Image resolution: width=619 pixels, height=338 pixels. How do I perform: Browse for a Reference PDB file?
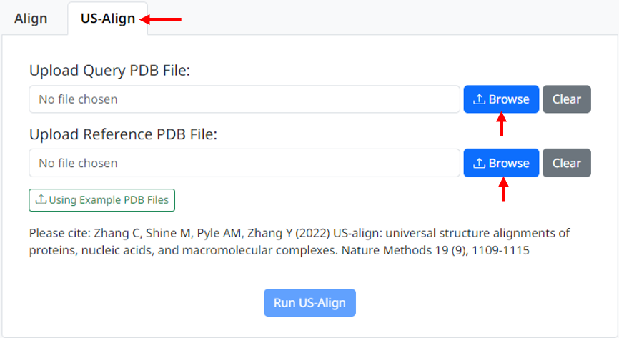pyautogui.click(x=501, y=163)
